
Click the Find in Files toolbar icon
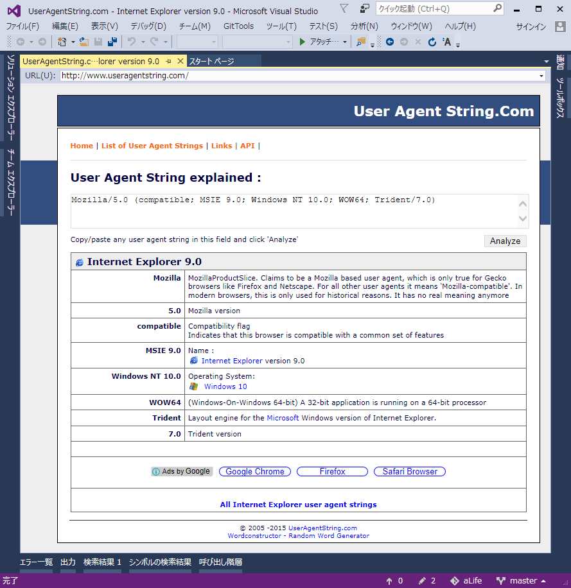click(x=361, y=42)
